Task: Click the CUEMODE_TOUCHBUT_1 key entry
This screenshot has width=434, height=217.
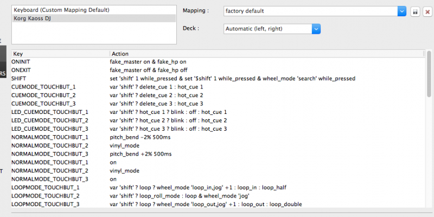Action: 43,87
